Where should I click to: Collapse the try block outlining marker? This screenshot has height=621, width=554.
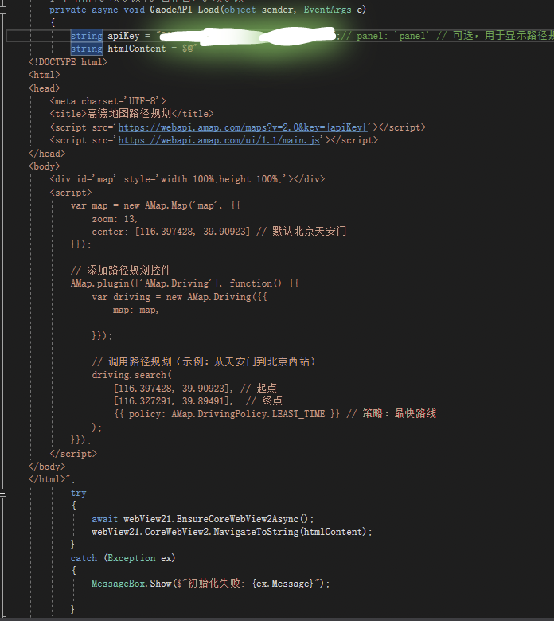tap(2, 493)
